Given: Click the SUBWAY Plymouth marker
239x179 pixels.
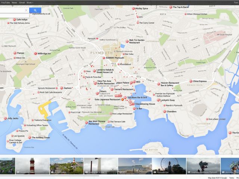Looking at the screenshot, I should pyautogui.click(x=104, y=58).
